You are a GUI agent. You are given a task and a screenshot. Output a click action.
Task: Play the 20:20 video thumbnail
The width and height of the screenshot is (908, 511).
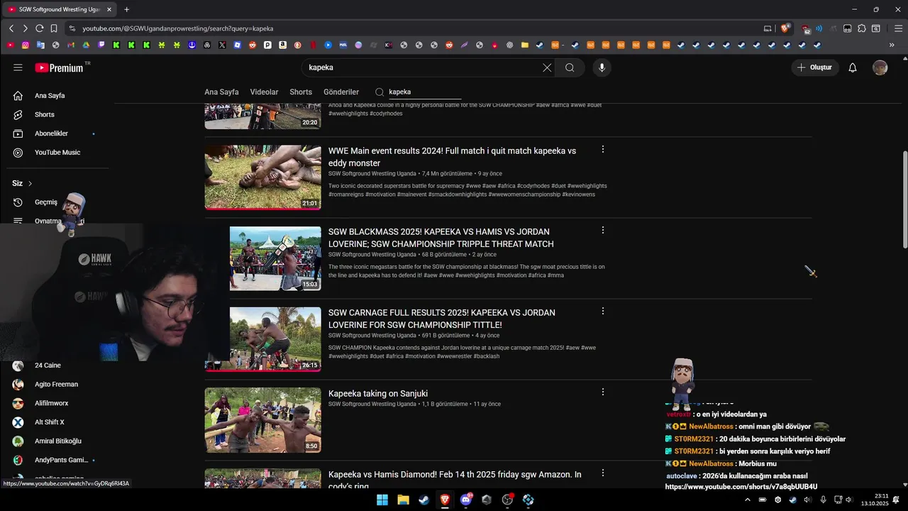[262, 116]
